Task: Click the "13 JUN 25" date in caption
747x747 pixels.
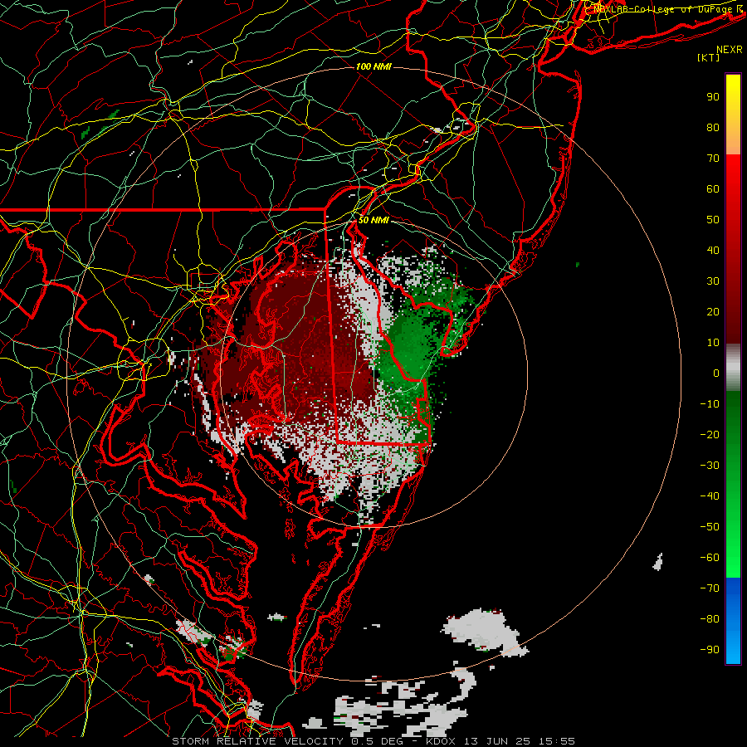Action: (x=497, y=741)
